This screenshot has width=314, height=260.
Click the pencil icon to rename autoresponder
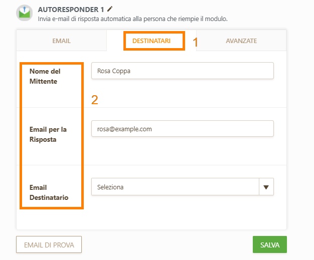pos(110,9)
